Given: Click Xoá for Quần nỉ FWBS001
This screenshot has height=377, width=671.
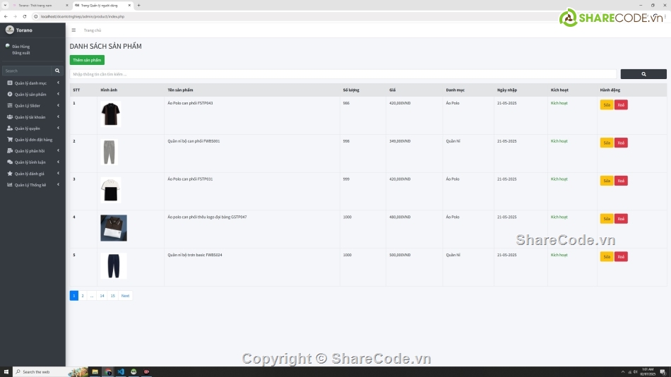Looking at the screenshot, I should click(x=621, y=143).
